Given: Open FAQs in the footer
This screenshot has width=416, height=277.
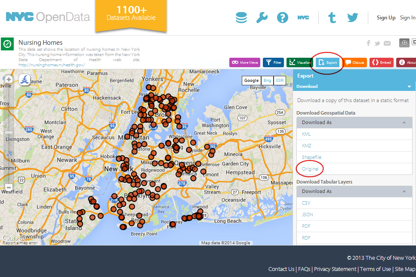Looking at the screenshot, I should pos(304,269).
